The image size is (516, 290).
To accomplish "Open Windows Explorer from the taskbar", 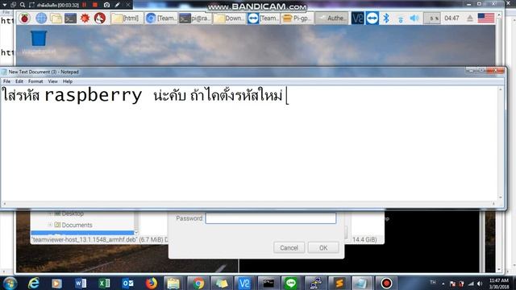I will click(173, 283).
